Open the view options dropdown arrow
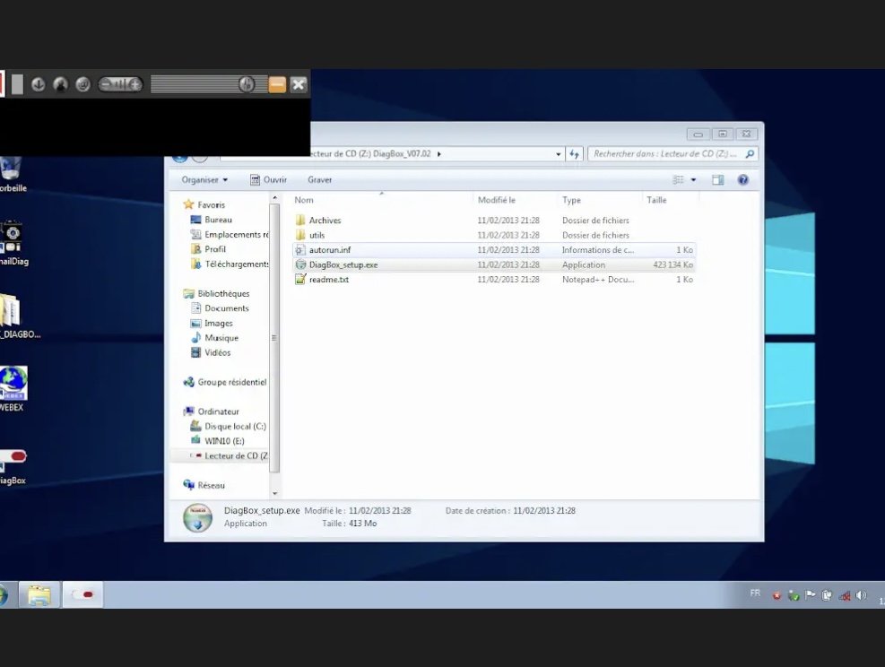The image size is (885, 667). [x=694, y=180]
